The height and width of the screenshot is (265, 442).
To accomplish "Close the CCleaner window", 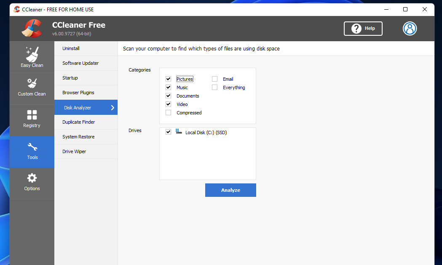I will (425, 9).
